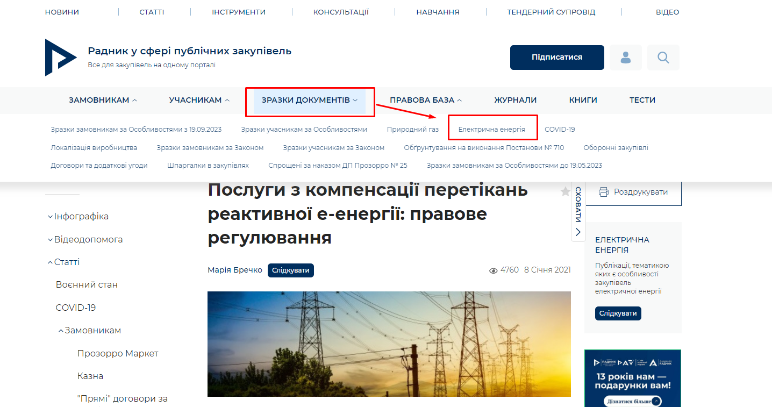Open the Журнали menu item
The height and width of the screenshot is (407, 772).
point(515,100)
